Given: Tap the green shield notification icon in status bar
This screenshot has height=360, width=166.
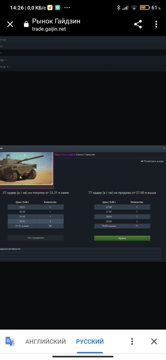Looking at the screenshot, I should click(58, 8).
